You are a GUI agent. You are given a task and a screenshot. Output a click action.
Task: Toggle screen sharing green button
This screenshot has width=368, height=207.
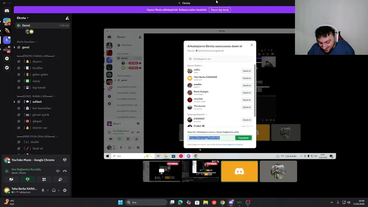coord(28,179)
